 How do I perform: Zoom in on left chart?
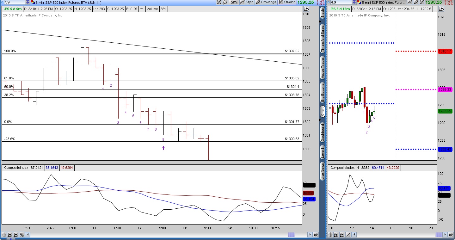[10, 235]
